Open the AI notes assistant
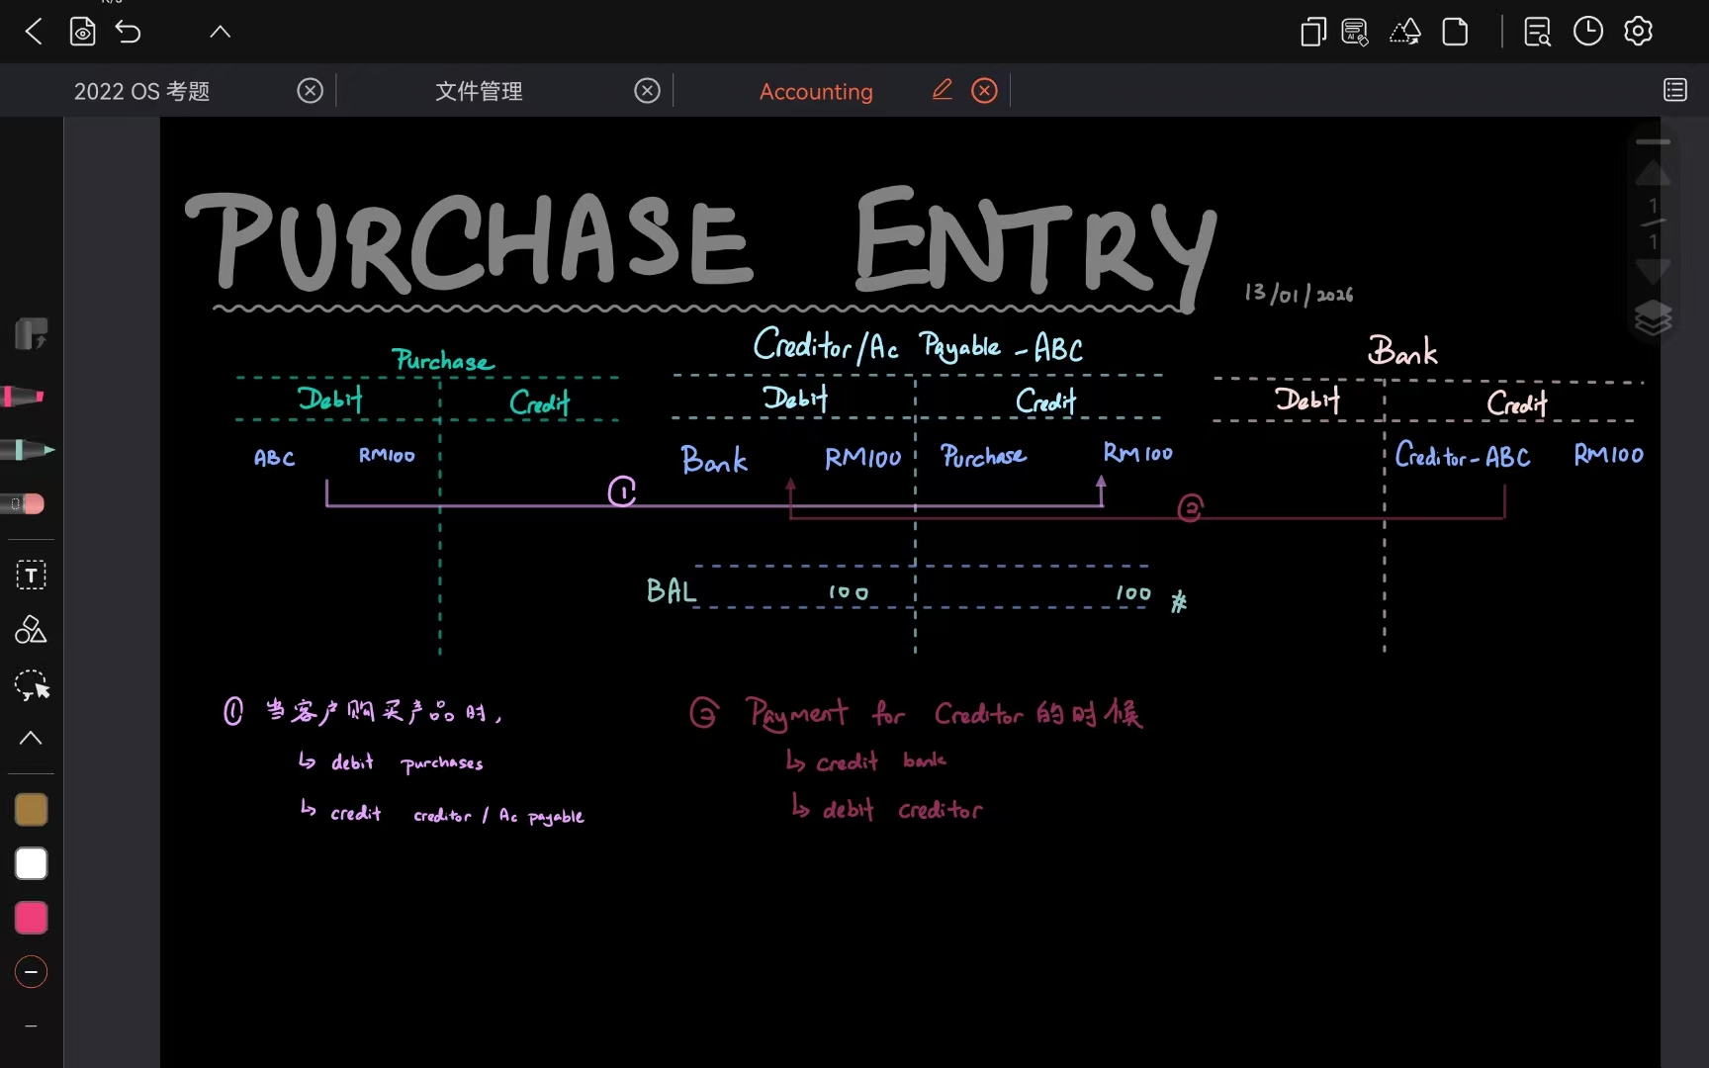This screenshot has width=1709, height=1068. click(x=1355, y=31)
